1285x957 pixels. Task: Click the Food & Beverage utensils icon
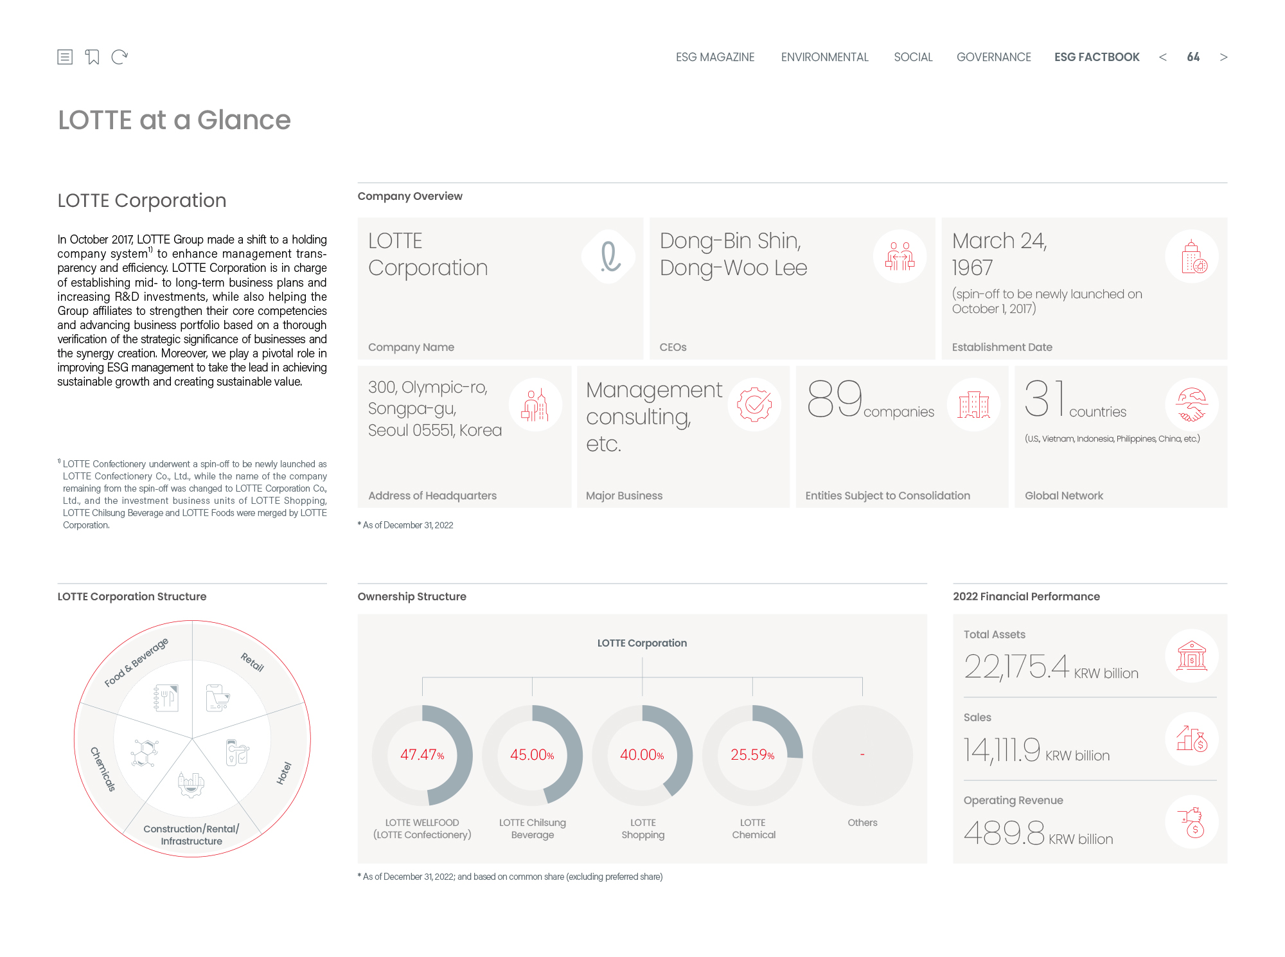166,698
